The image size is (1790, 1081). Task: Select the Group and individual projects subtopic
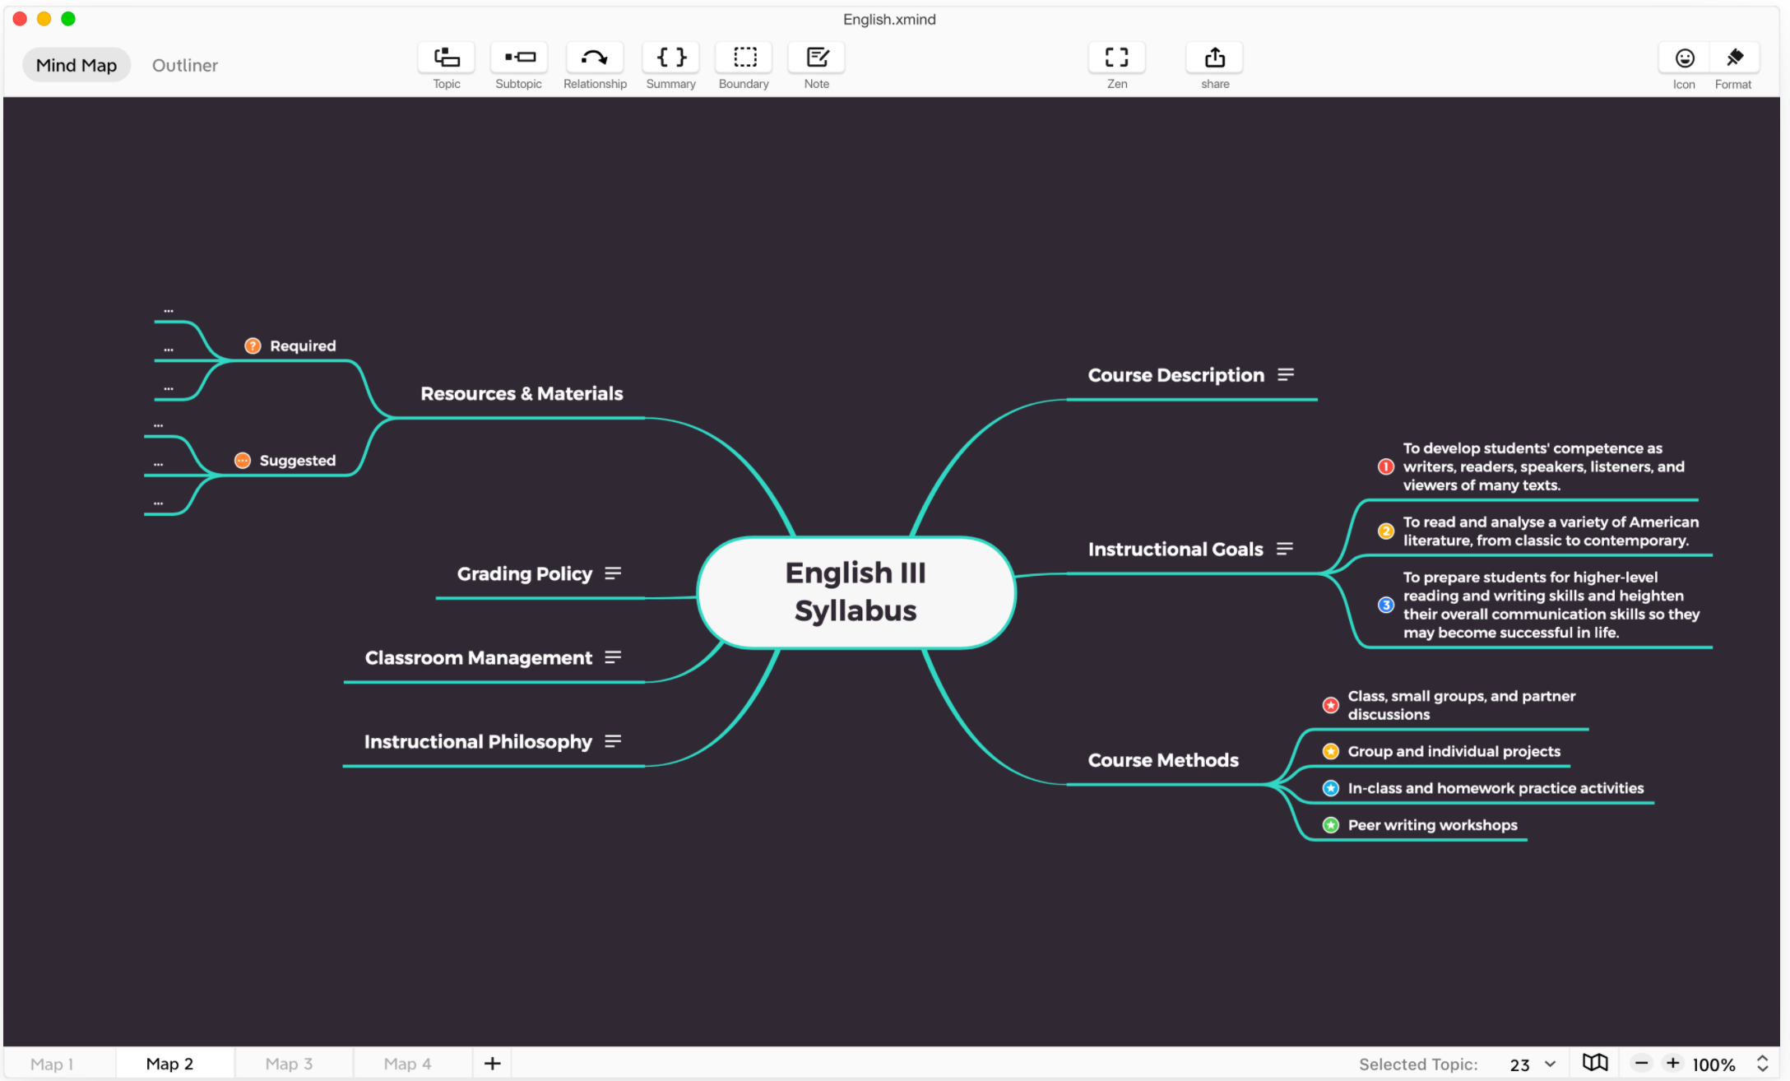[x=1454, y=751]
